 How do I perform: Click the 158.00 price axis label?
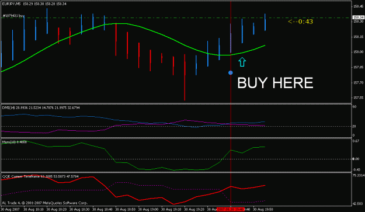tap(358, 52)
